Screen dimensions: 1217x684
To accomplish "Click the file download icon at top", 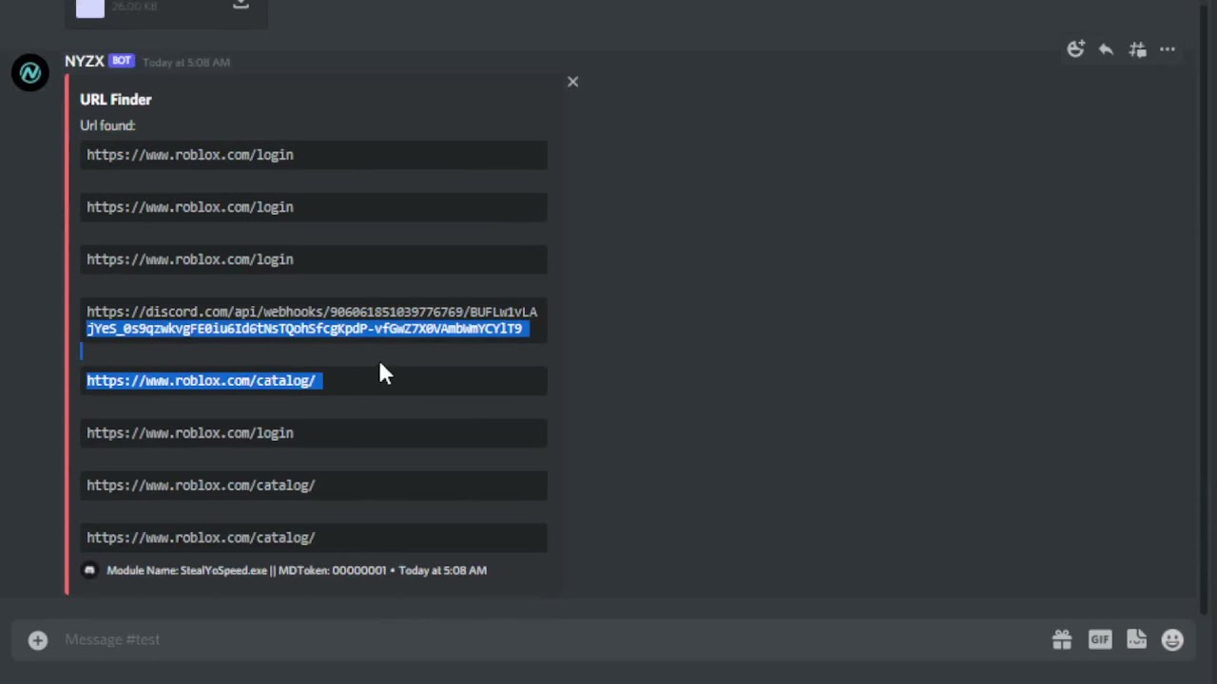I will (241, 5).
